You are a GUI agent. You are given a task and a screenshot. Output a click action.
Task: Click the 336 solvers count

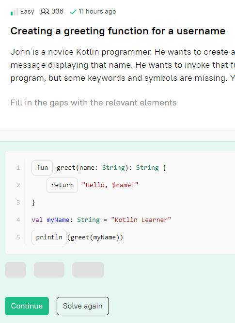[x=57, y=11]
